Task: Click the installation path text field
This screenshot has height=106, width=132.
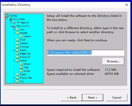Action: click(x=86, y=53)
